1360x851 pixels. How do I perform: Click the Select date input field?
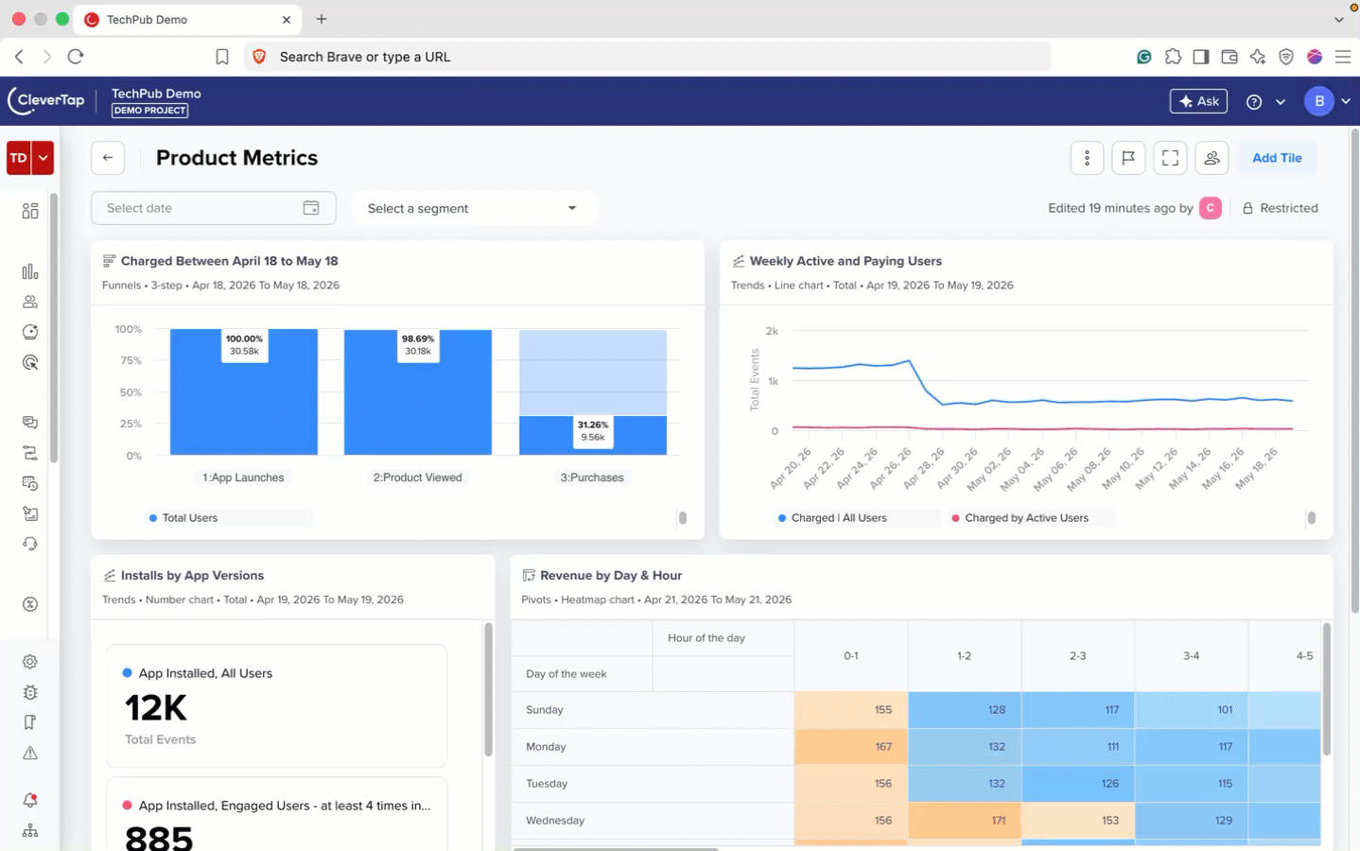[x=214, y=208]
